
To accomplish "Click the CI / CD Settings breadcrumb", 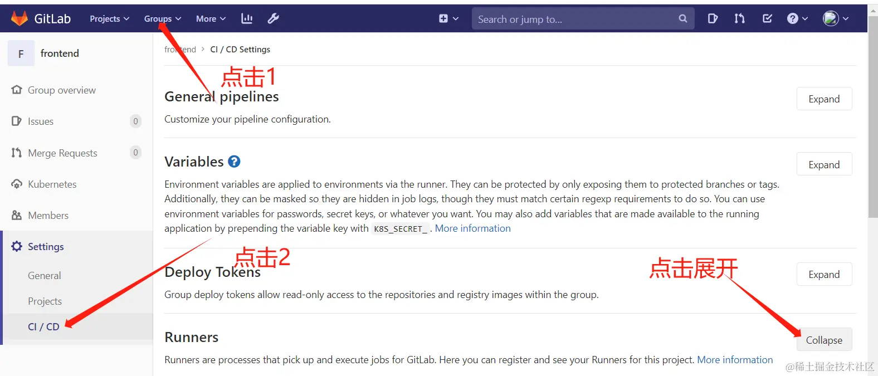I will pos(240,49).
